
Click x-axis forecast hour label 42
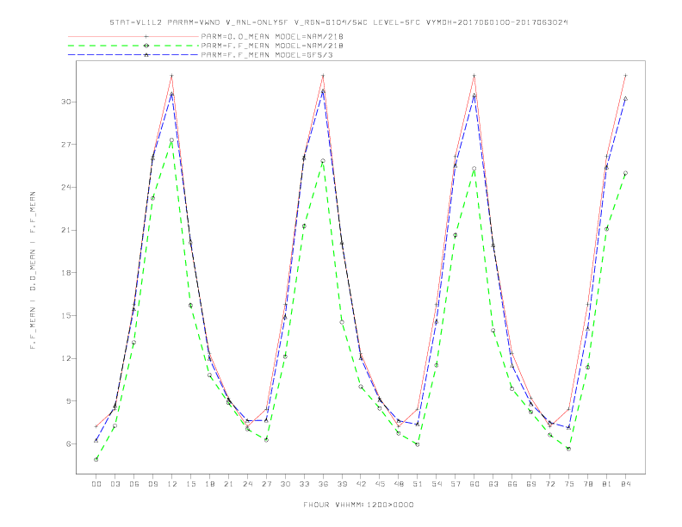point(361,484)
